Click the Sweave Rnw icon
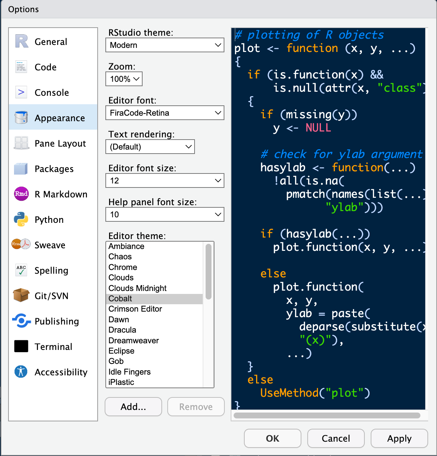Image resolution: width=437 pixels, height=456 pixels. [x=21, y=244]
